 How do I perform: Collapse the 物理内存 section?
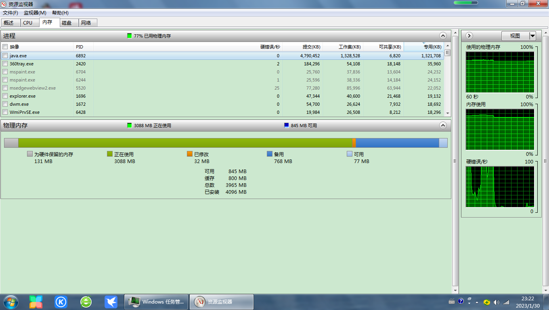tap(443, 125)
